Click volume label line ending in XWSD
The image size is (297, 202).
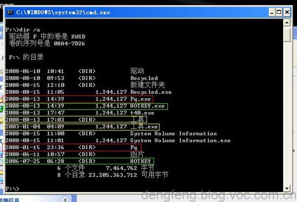pyautogui.click(x=47, y=36)
